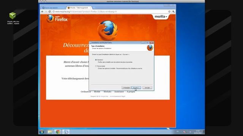Open the Avertissement légal footer link
The height and width of the screenshot is (136, 243).
point(118,96)
